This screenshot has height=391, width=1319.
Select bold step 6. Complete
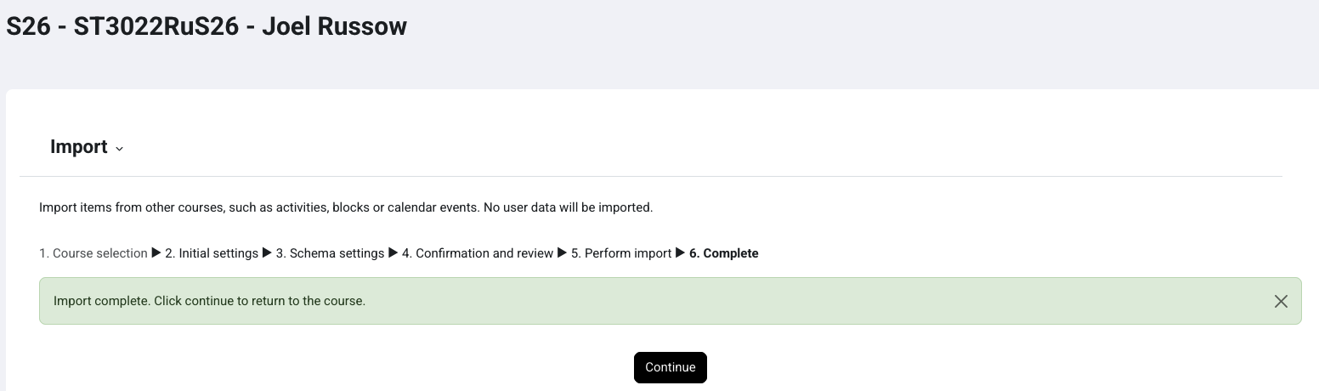(723, 253)
